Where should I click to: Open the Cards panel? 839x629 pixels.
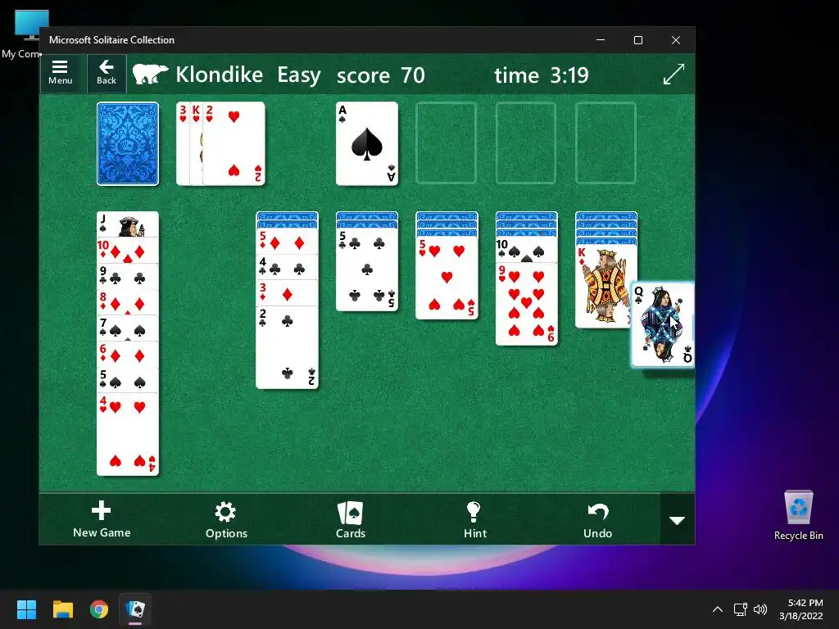[x=351, y=519]
